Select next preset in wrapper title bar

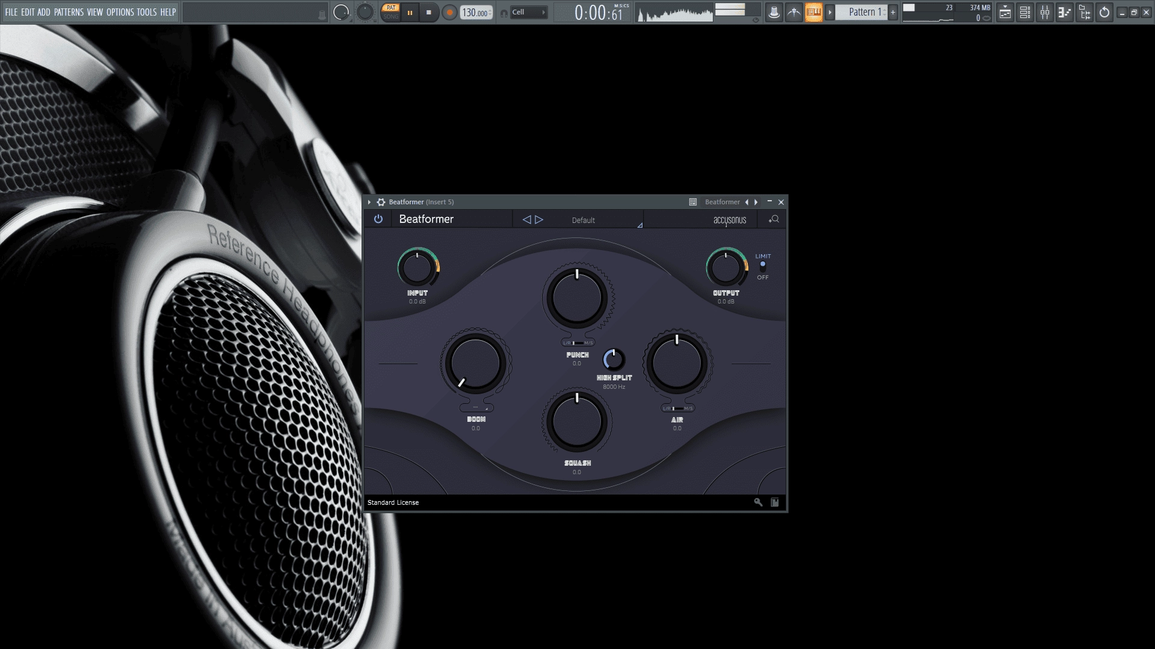[756, 202]
